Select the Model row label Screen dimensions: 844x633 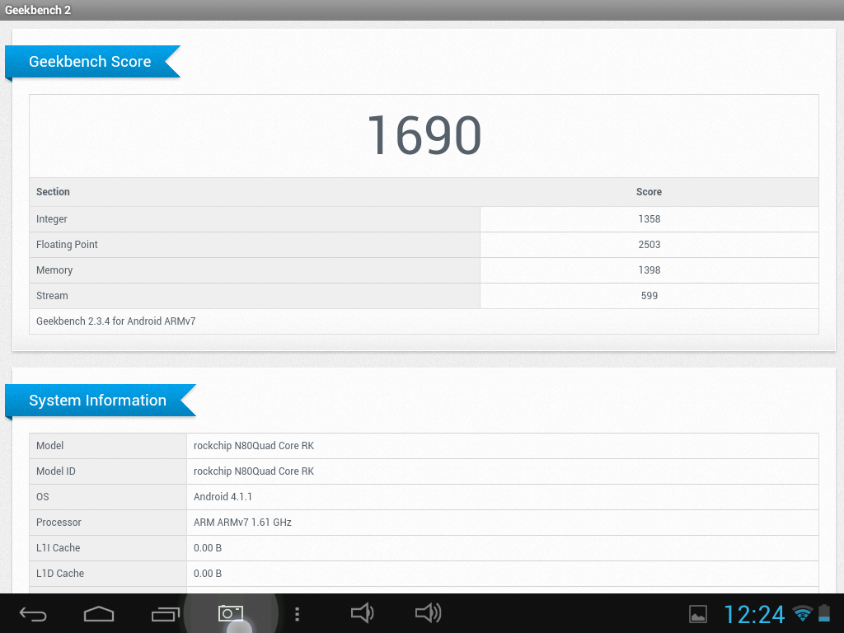point(49,446)
